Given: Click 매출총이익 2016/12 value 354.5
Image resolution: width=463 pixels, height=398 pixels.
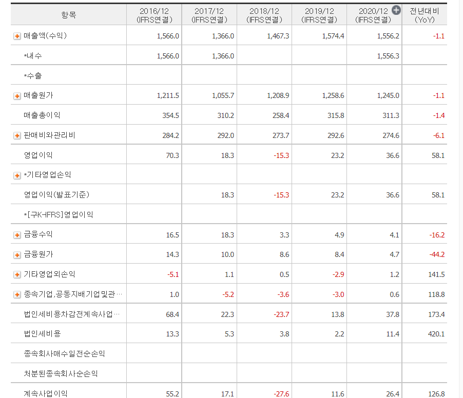Looking at the screenshot, I should 170,115.
